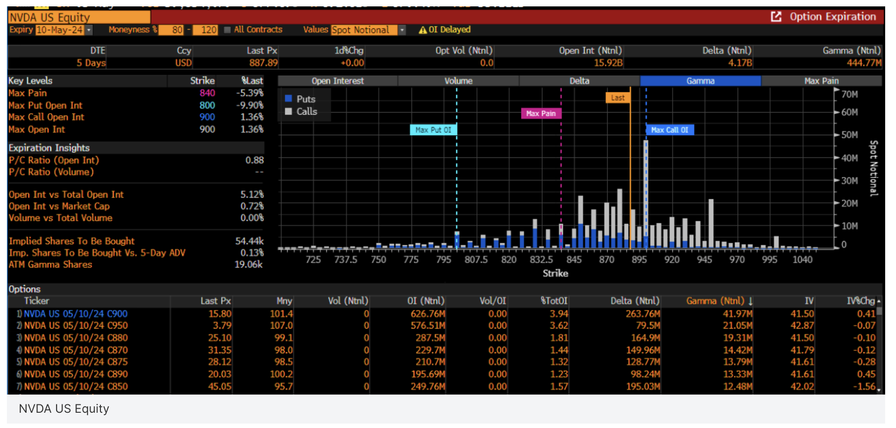The width and height of the screenshot is (896, 428).
Task: Open the NVDA US 05/10/24 C950 row
Action: 443,326
